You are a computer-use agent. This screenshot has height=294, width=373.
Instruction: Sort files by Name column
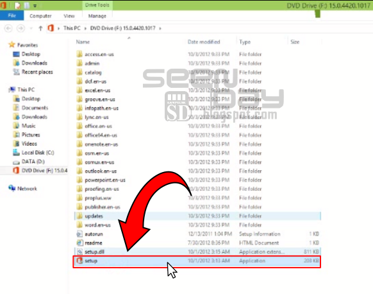coord(83,42)
